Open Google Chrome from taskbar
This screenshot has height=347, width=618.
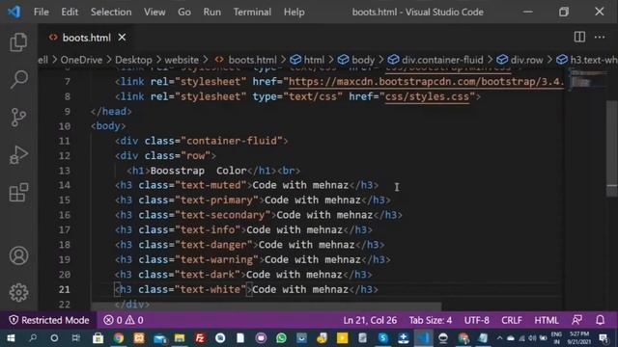pyautogui.click(x=118, y=338)
